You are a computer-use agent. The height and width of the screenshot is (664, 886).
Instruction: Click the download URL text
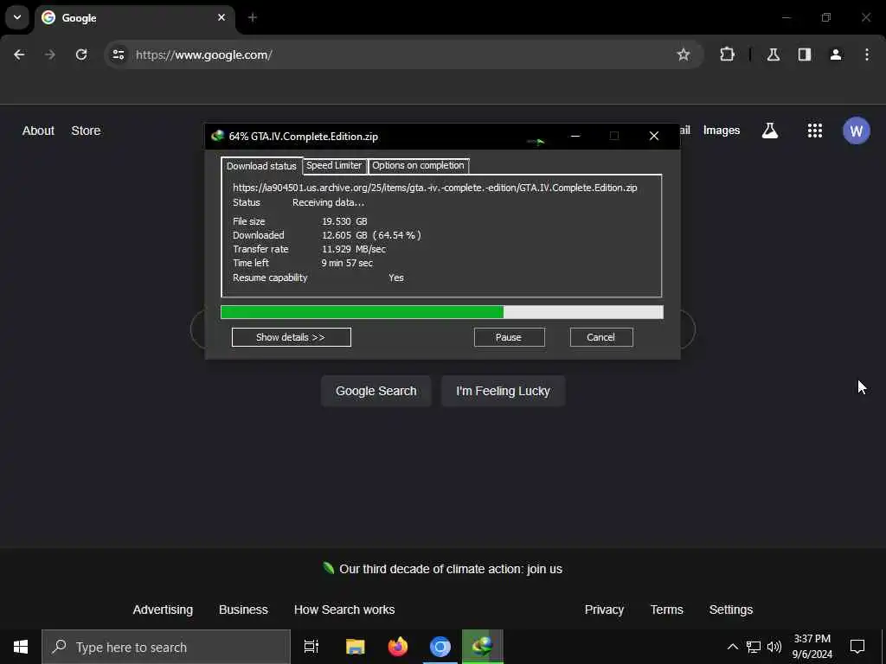click(x=434, y=188)
